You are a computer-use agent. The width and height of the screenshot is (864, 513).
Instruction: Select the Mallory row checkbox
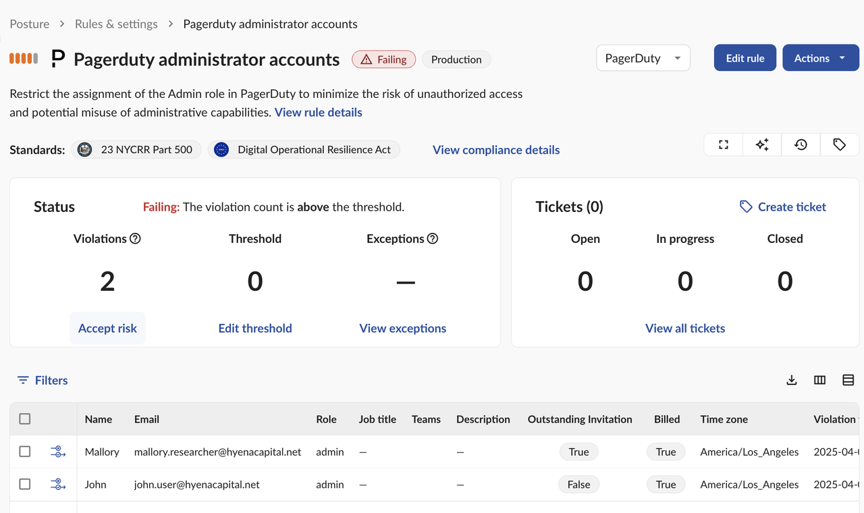click(25, 452)
